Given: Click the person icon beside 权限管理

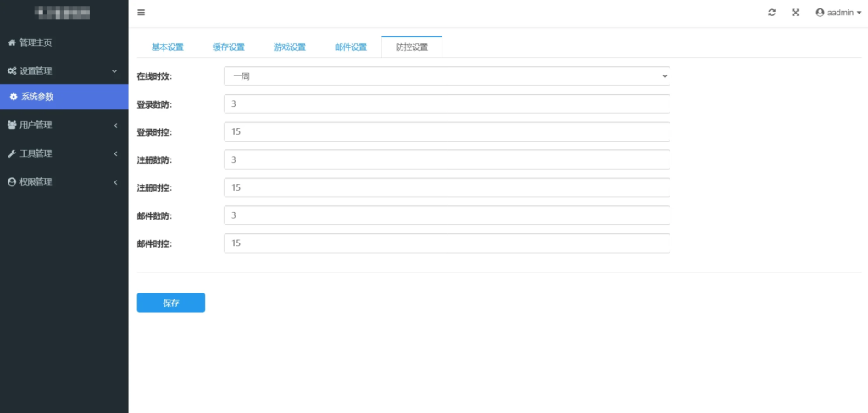Looking at the screenshot, I should click(x=12, y=181).
